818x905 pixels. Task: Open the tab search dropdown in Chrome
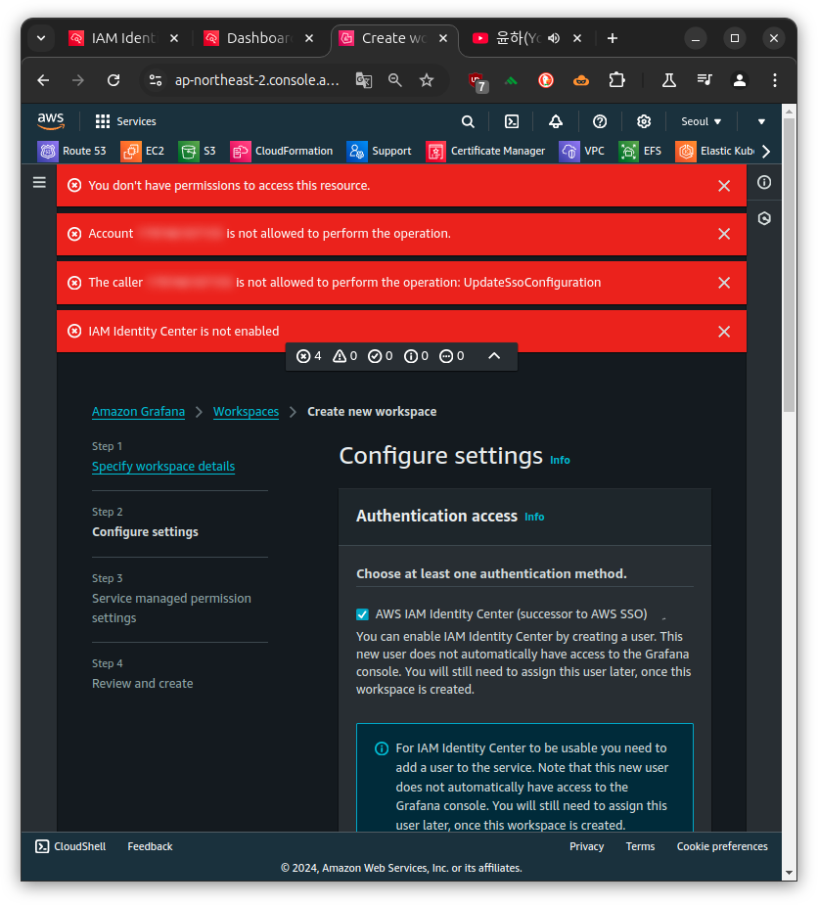(41, 38)
